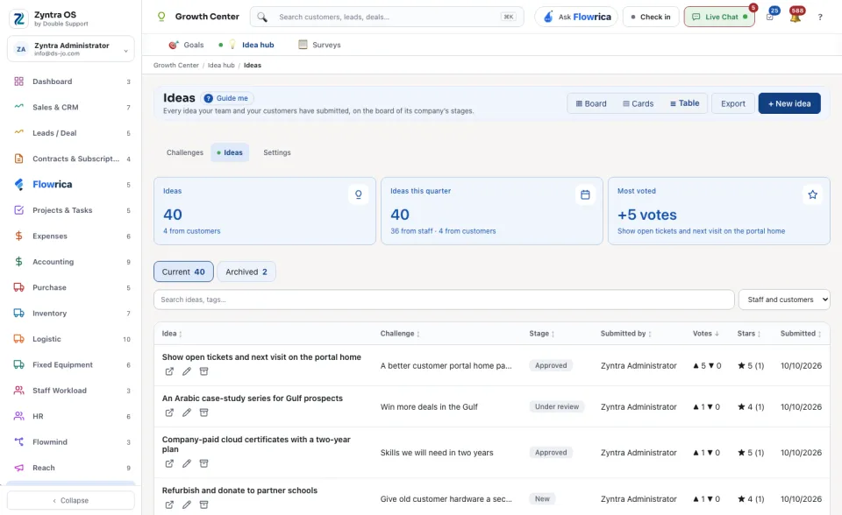Screen dimensions: 842x515
Task: Create a new idea with + New idea
Action: click(x=789, y=103)
